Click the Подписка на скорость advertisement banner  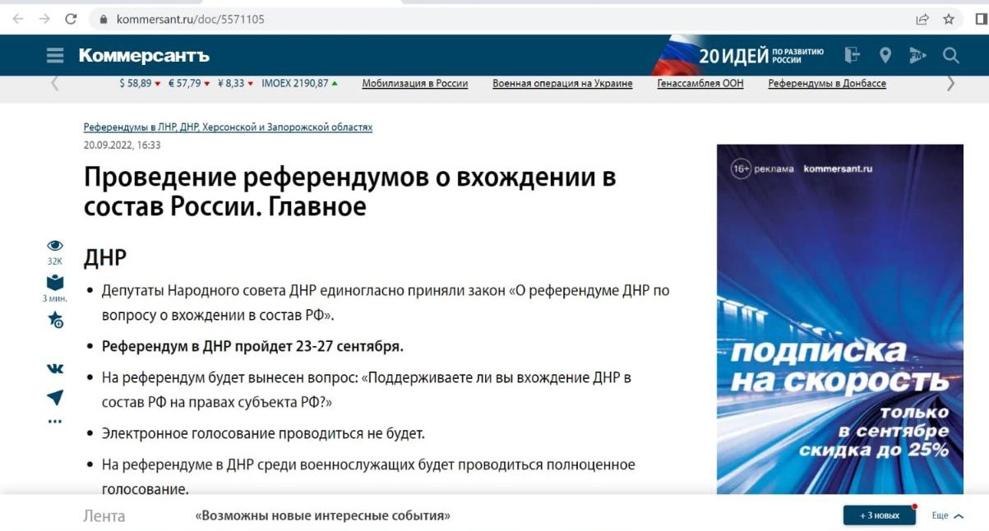[x=840, y=319]
